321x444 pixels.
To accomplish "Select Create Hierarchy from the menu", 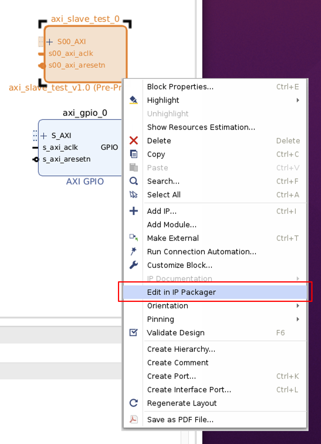I will [x=181, y=349].
